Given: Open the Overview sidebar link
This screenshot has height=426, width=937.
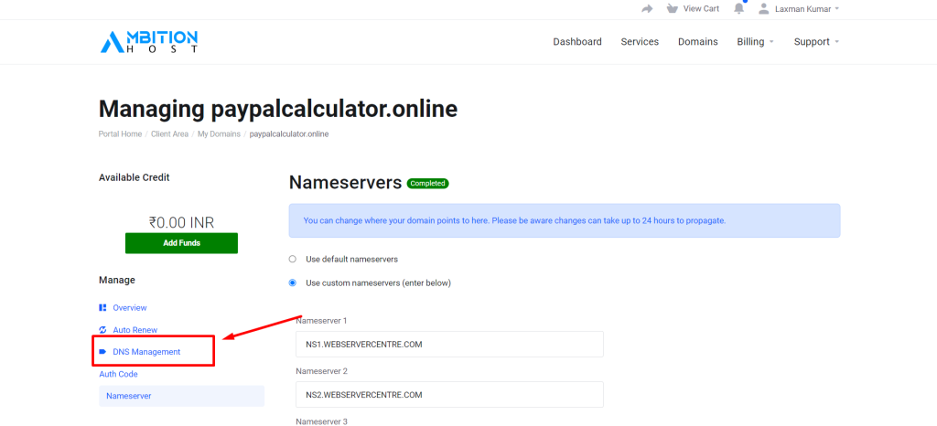Looking at the screenshot, I should point(130,308).
